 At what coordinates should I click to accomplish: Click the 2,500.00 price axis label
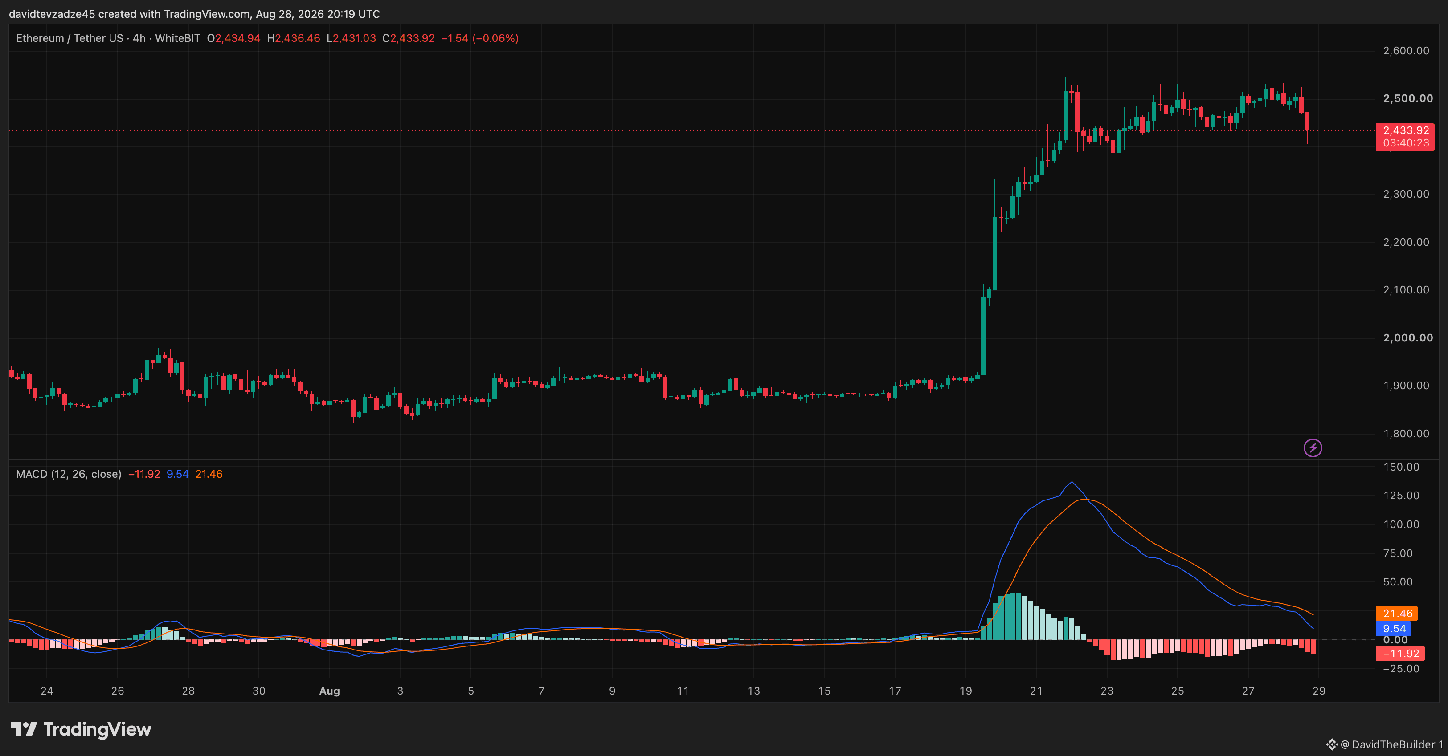coord(1407,98)
